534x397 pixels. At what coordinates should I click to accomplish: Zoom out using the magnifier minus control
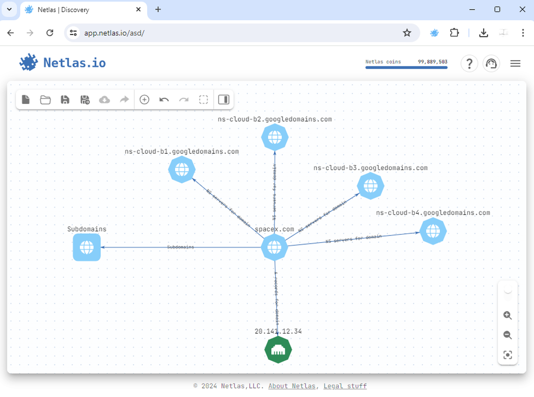click(x=508, y=335)
